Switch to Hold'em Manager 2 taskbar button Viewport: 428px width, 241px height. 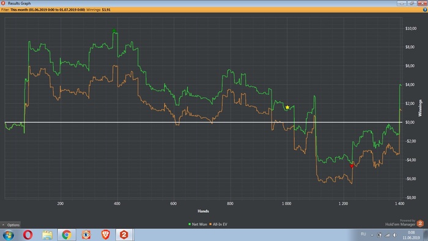click(x=124, y=235)
